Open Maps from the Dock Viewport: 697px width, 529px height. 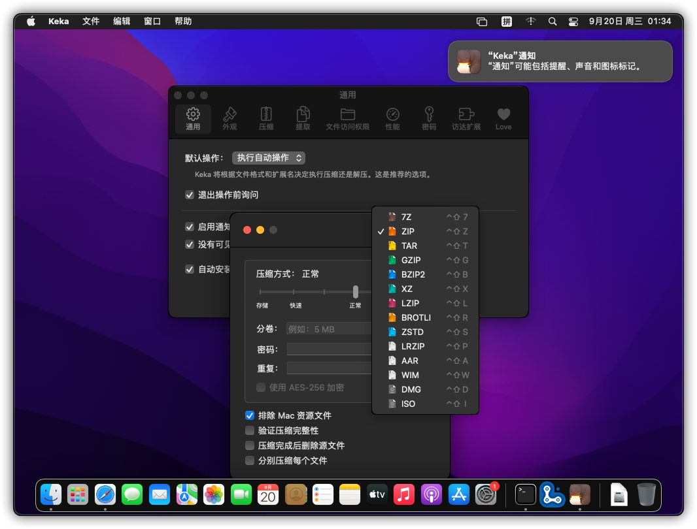tap(187, 494)
